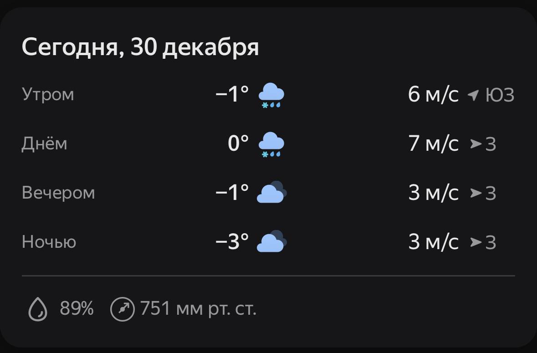Click the −3° night temperature

pyautogui.click(x=232, y=242)
